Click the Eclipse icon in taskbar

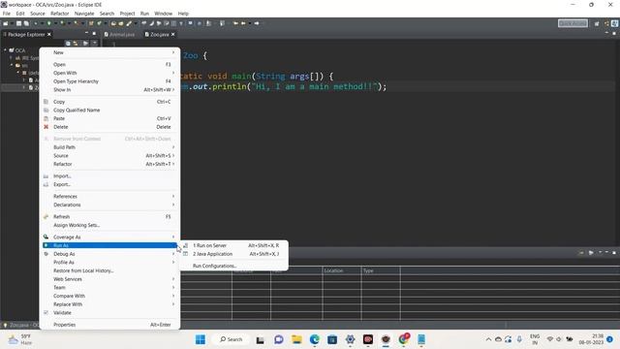point(386,339)
